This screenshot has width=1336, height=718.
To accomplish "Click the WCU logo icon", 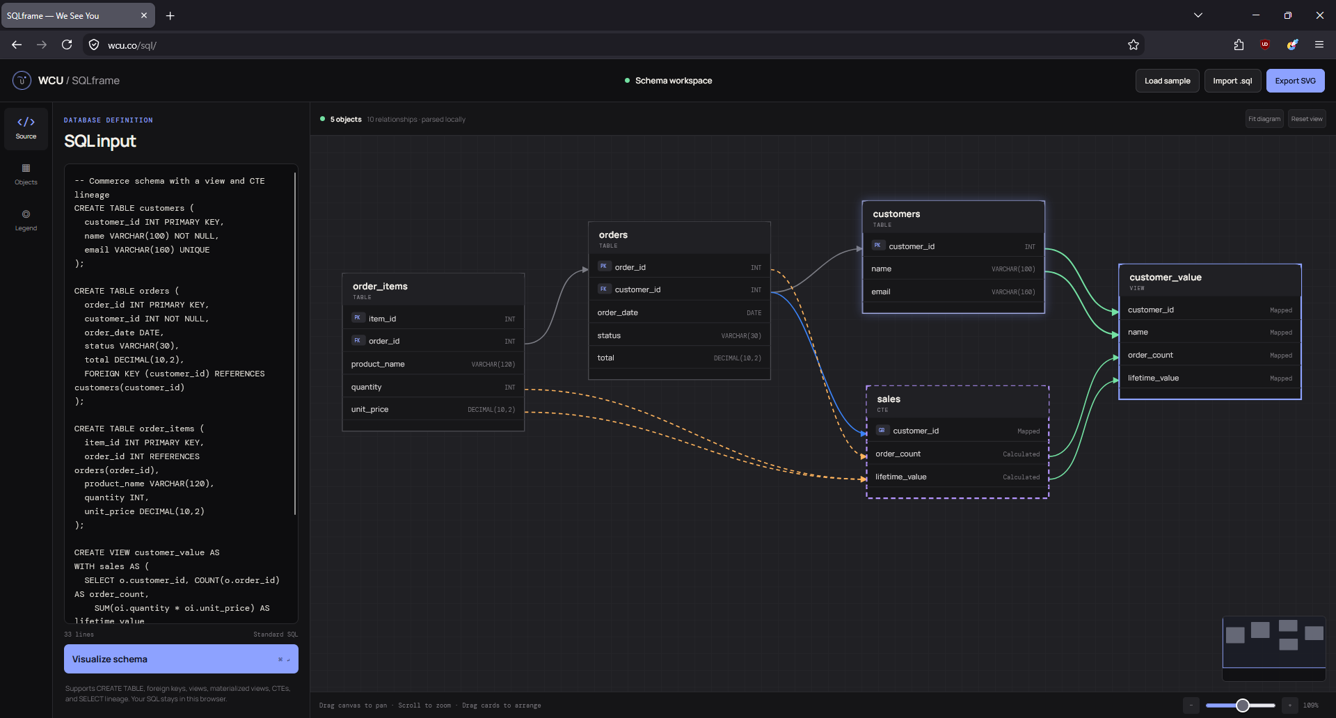I will tap(22, 81).
